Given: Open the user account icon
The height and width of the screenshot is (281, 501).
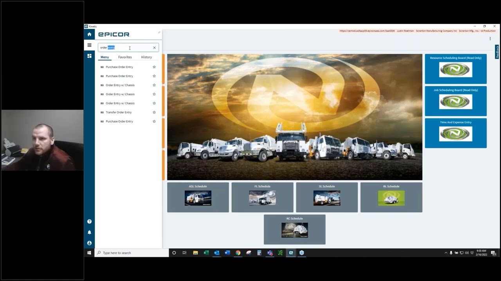Looking at the screenshot, I should tap(89, 243).
